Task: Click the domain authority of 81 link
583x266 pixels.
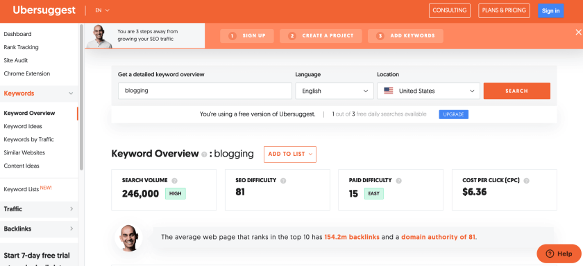Action: pos(439,237)
